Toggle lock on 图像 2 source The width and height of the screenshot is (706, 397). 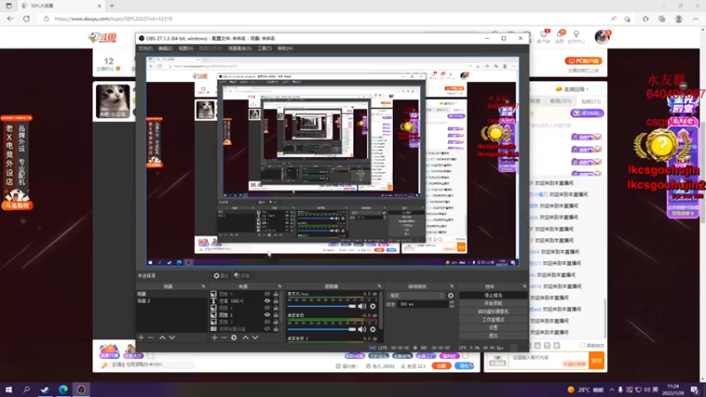[x=275, y=315]
